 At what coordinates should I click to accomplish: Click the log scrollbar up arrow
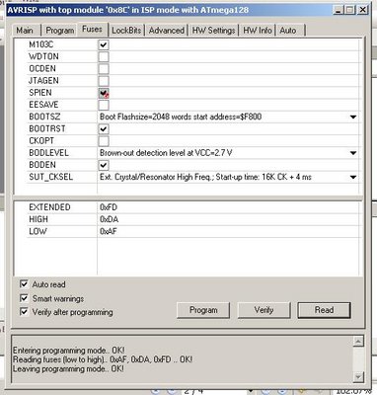point(358,342)
